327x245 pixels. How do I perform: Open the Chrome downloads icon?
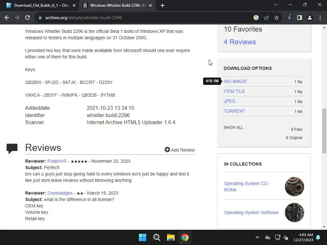click(289, 17)
